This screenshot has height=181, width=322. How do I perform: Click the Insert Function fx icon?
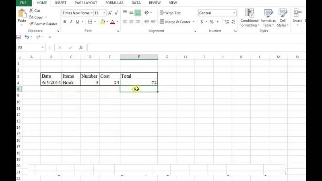point(80,47)
